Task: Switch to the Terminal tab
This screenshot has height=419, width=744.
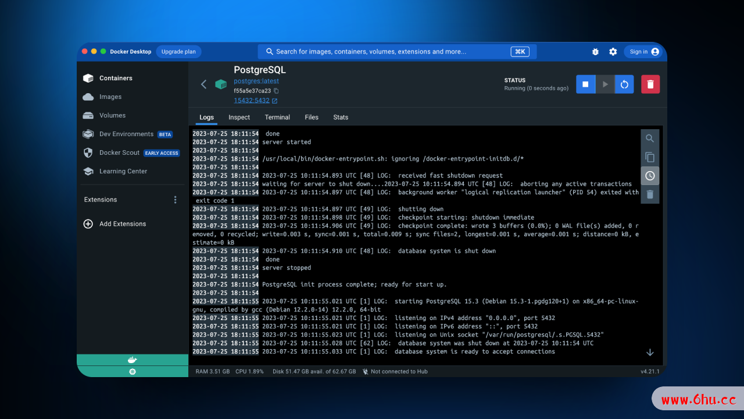Action: [277, 117]
